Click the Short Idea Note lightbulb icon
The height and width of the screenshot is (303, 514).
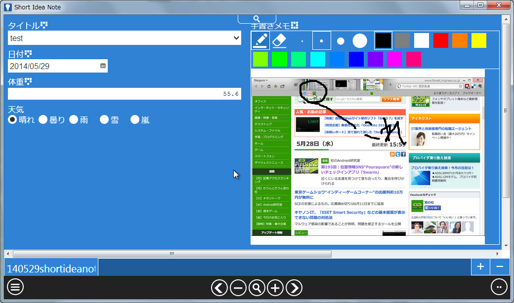8,7
